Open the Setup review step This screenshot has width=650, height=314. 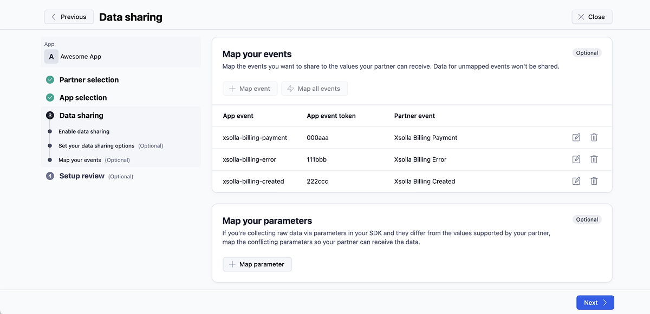[x=82, y=176]
